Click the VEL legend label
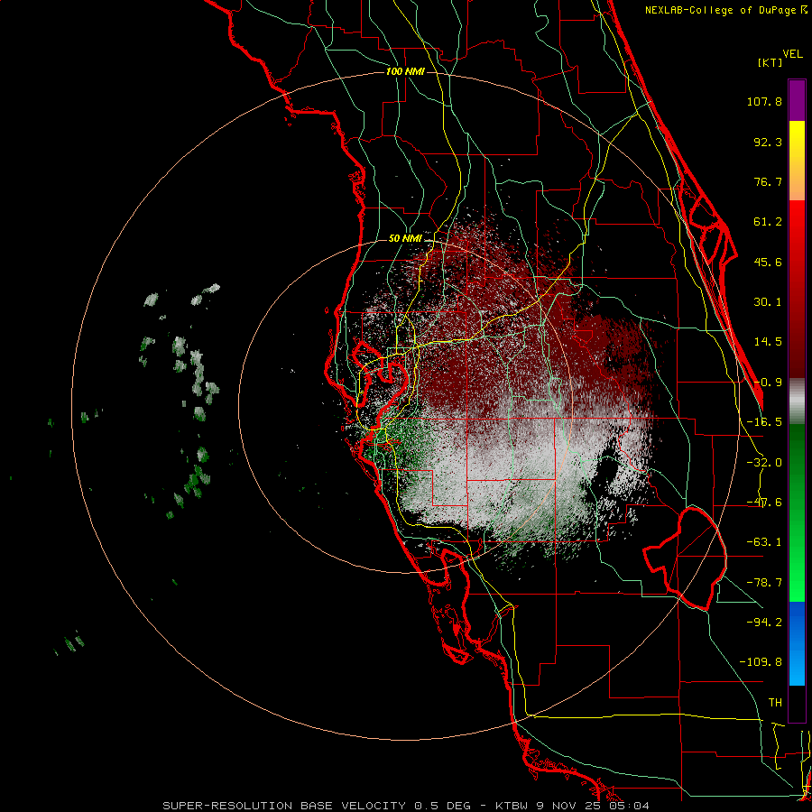Image resolution: width=812 pixels, height=812 pixels. coord(792,54)
